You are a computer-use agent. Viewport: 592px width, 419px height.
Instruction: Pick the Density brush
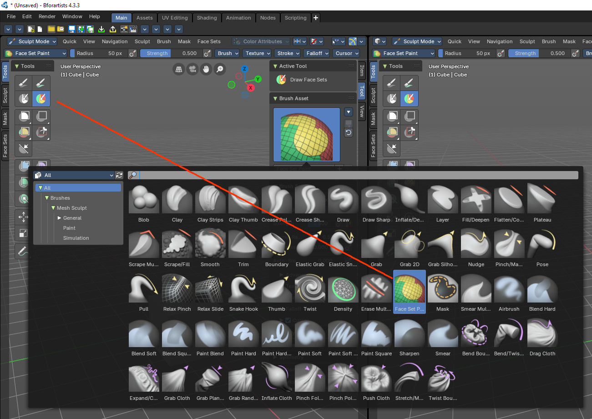tap(343, 292)
